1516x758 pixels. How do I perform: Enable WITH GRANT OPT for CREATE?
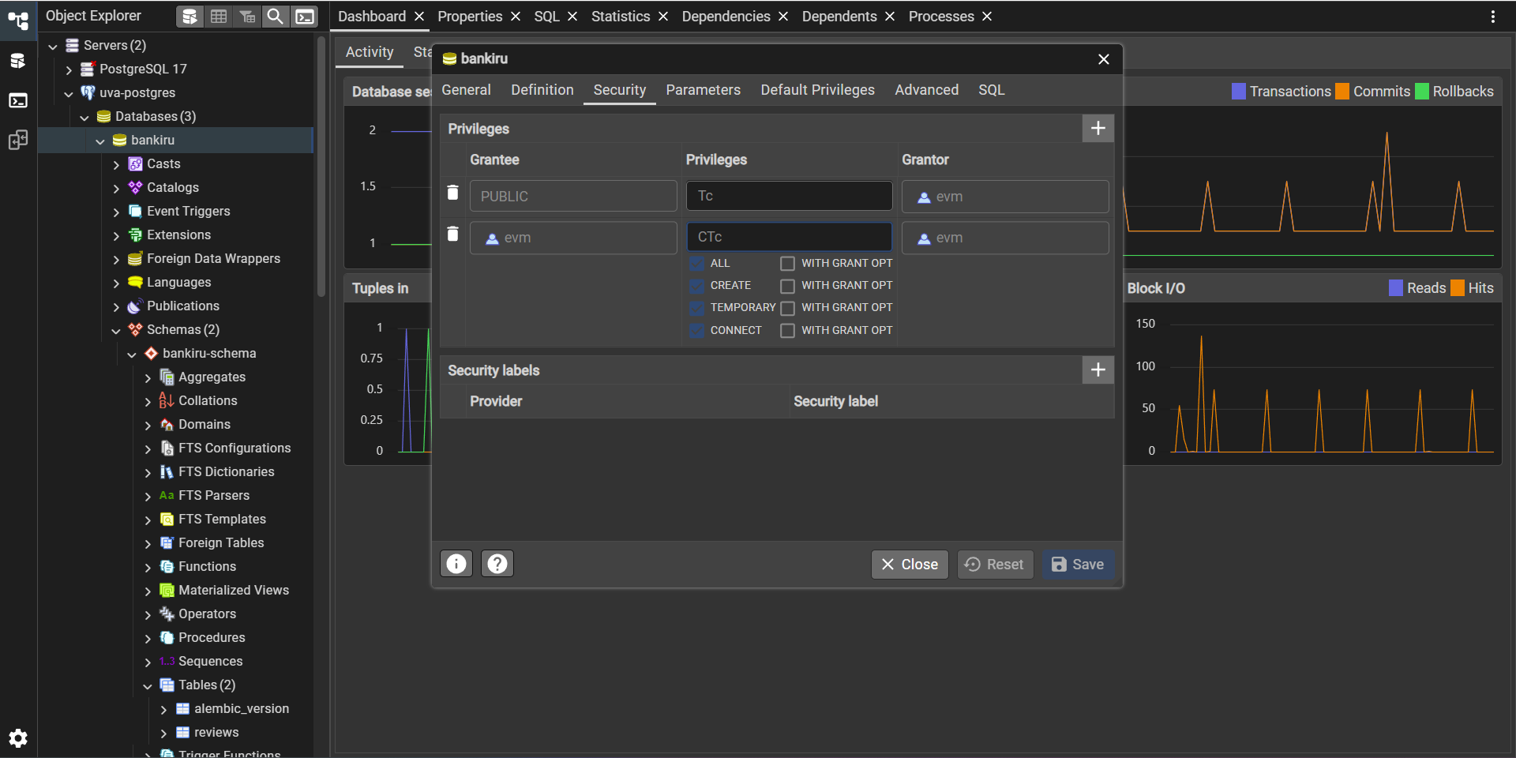tap(787, 286)
